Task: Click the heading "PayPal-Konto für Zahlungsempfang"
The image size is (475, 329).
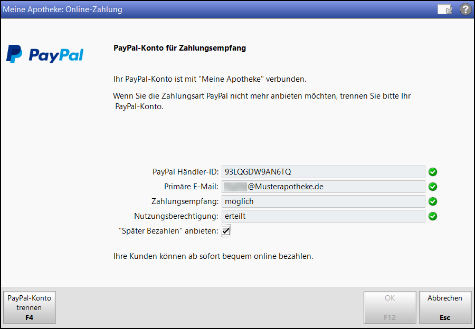Action: (x=179, y=48)
